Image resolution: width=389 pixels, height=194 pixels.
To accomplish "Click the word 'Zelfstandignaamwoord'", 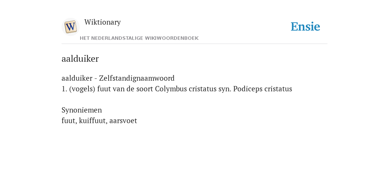I will coord(137,78).
